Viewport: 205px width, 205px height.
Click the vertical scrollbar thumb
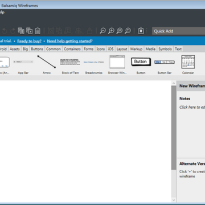(174, 128)
